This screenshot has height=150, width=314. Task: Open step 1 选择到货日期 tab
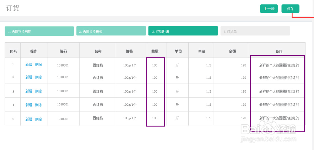click(39, 31)
